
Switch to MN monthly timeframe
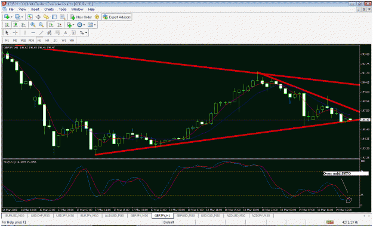[x=72, y=41]
